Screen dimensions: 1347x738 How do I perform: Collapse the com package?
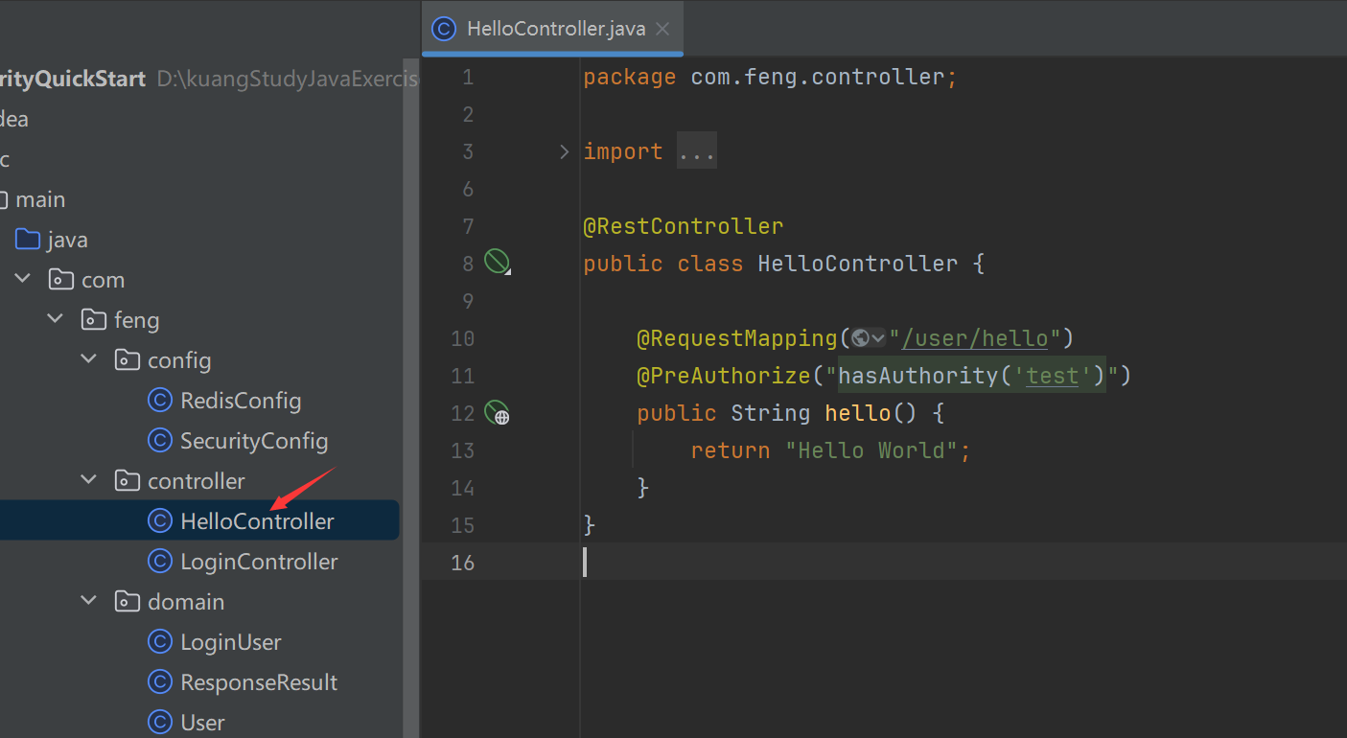[21, 280]
